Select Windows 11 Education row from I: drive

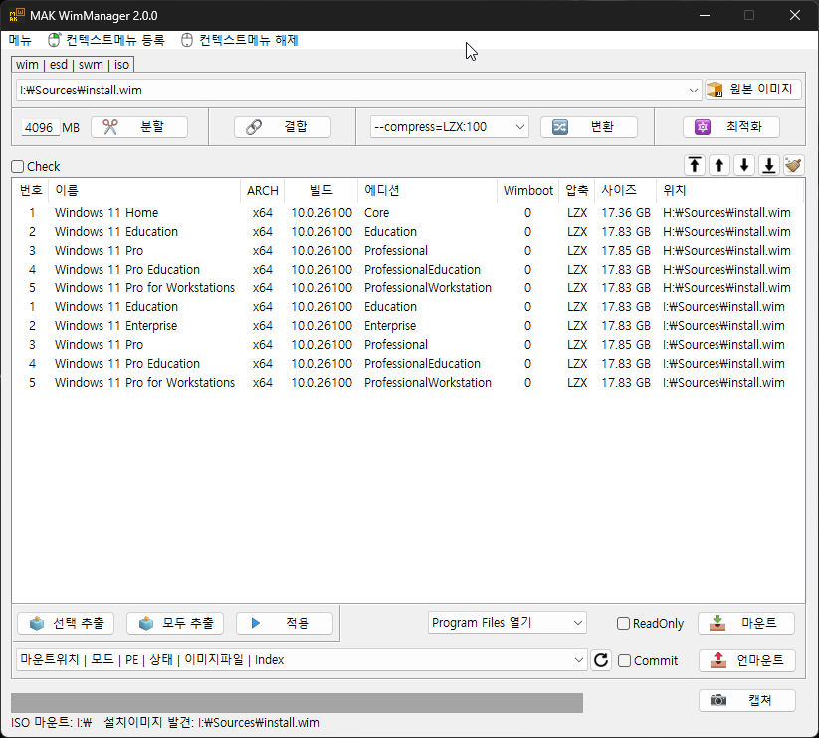click(x=408, y=307)
